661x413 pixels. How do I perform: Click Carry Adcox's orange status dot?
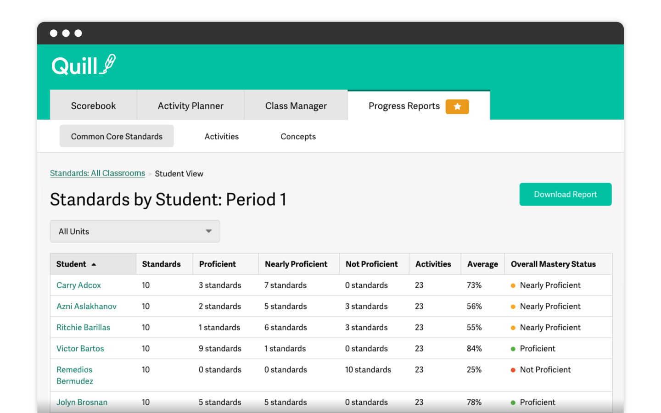tap(513, 285)
